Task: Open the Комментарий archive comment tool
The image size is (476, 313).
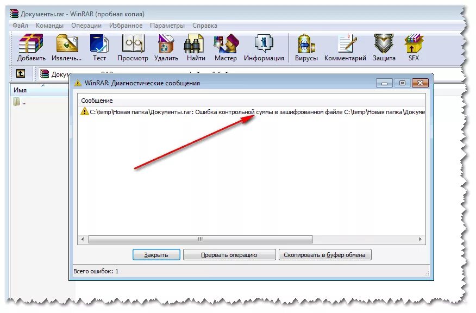Action: click(345, 47)
